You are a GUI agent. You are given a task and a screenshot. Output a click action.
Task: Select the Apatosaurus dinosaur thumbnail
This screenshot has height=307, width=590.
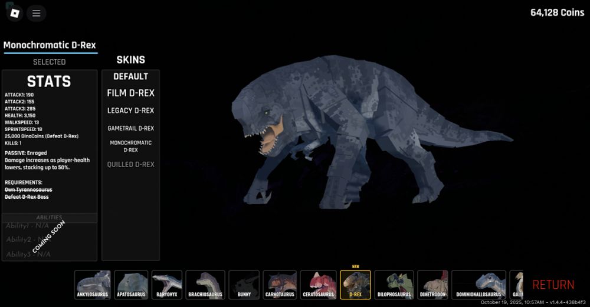coord(131,285)
